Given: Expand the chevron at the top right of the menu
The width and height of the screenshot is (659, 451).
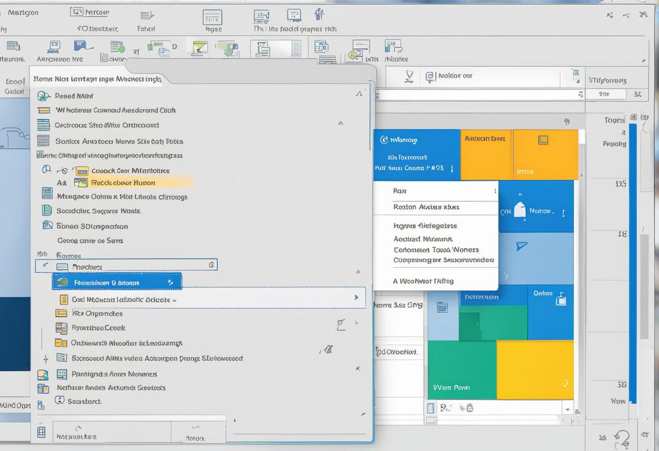Looking at the screenshot, I should (x=359, y=93).
